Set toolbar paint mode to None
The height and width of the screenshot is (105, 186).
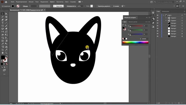coord(7,64)
